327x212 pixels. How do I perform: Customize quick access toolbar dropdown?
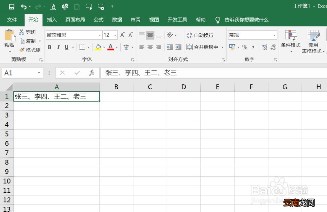(112, 7)
